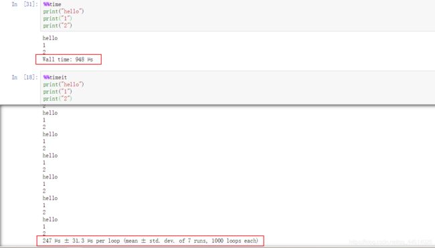Screen dimensions: 435x248
Task: Click print("1") in the %%timeit cell
Action: (x=58, y=92)
